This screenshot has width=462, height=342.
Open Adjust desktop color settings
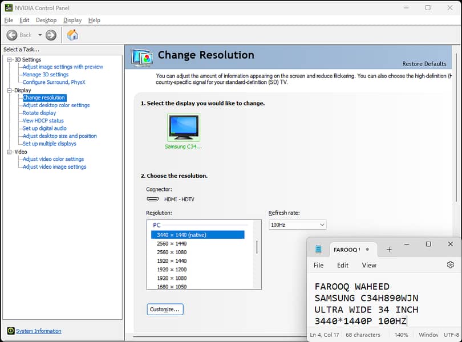point(56,105)
